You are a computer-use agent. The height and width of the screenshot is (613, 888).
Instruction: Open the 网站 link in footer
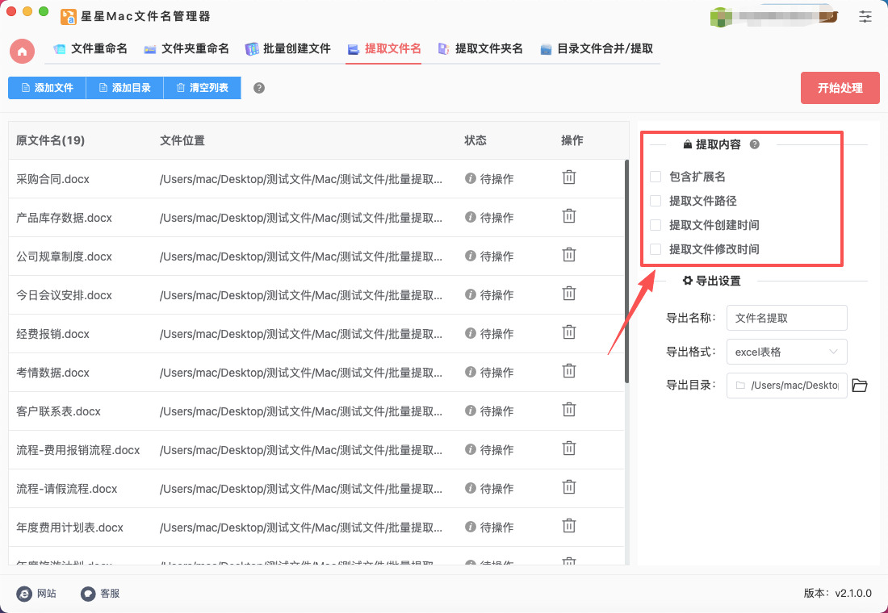(x=37, y=593)
